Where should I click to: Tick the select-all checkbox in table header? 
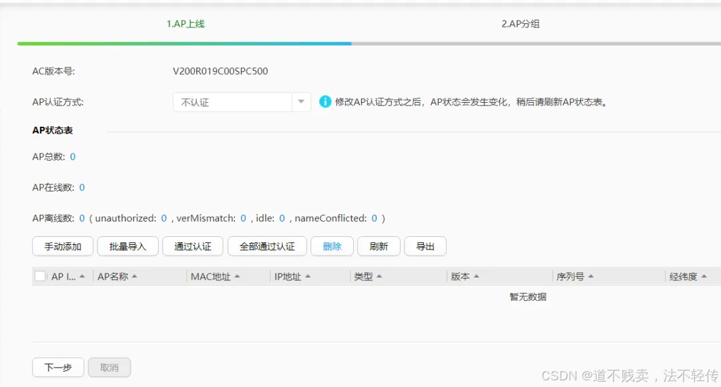point(41,276)
